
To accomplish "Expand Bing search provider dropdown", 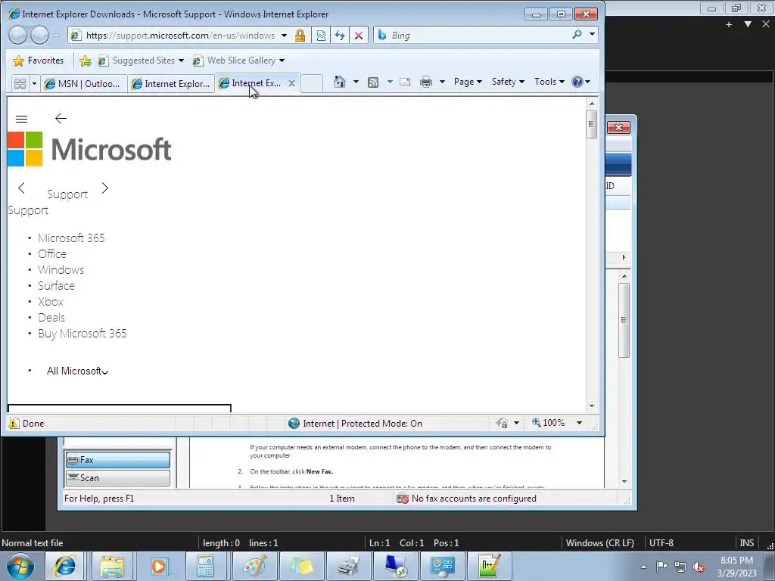I will [592, 35].
